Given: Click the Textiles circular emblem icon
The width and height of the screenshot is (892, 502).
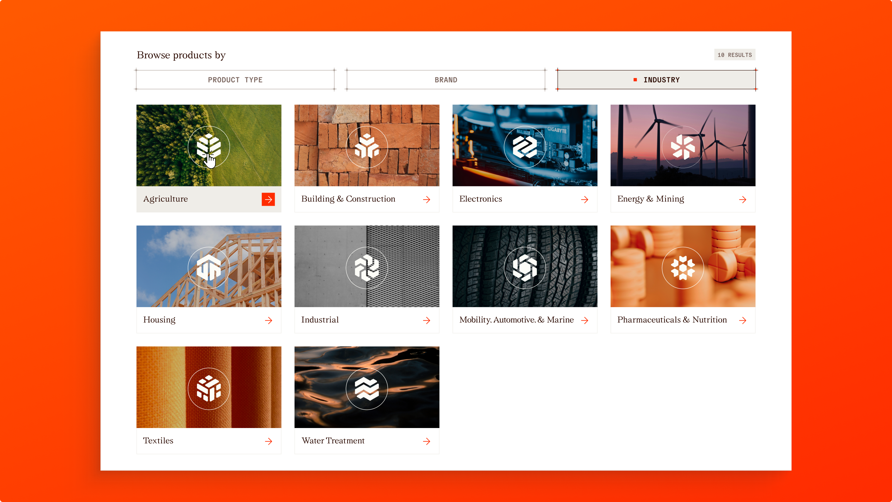Looking at the screenshot, I should (x=209, y=389).
